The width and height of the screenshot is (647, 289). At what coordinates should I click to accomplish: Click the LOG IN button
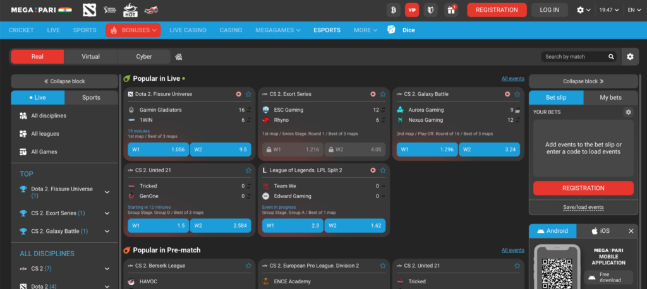(x=550, y=10)
